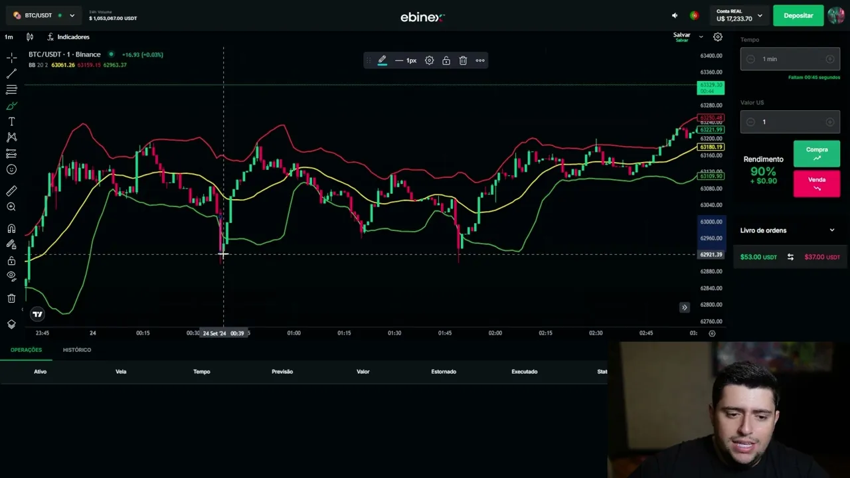Click the BB 20 2 indicator legend

tap(39, 65)
